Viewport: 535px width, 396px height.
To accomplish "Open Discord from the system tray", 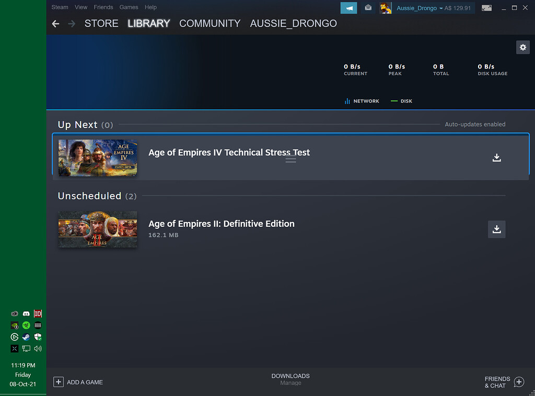I will pos(26,313).
